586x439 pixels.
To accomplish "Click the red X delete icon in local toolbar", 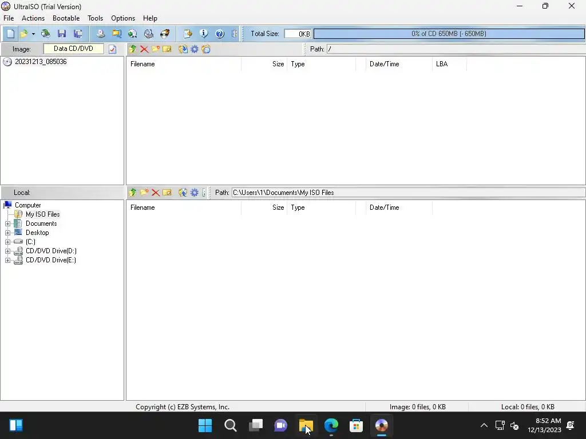I will tap(156, 193).
